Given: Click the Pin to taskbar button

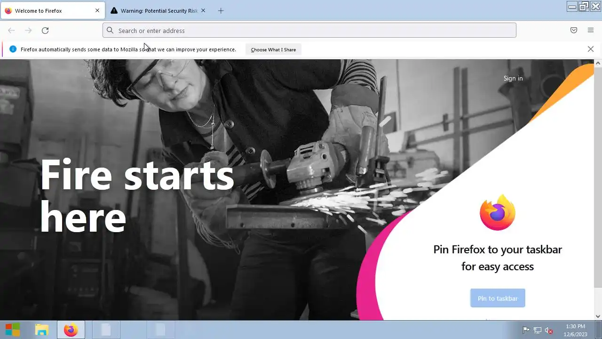Looking at the screenshot, I should pos(498,298).
